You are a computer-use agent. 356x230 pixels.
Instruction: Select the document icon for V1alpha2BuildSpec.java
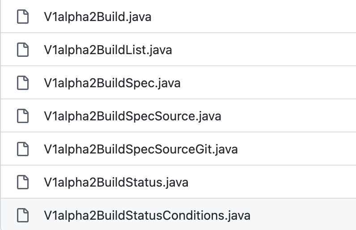coord(23,83)
